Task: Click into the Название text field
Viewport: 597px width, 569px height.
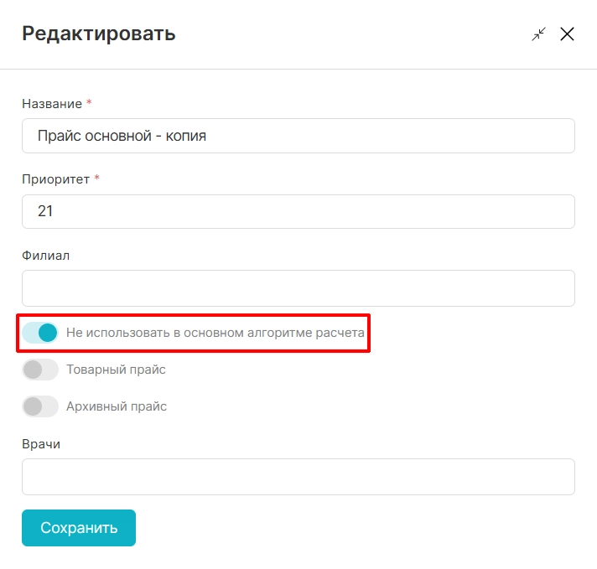Action: coord(298,136)
